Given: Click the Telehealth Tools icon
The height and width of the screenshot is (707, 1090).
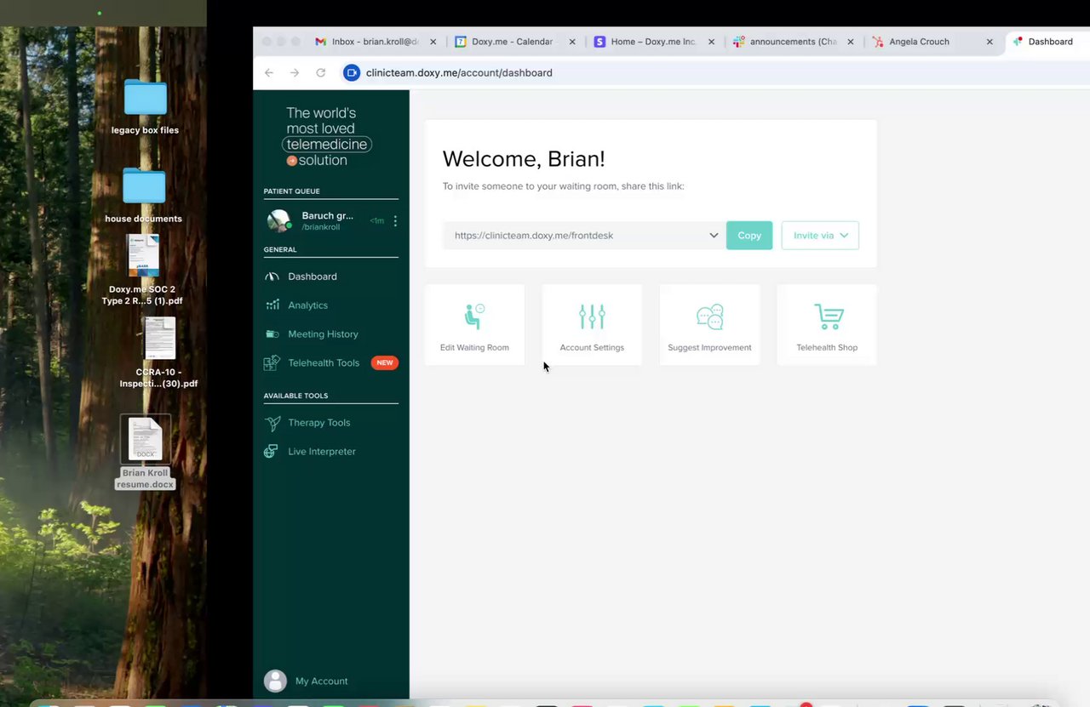Looking at the screenshot, I should [x=272, y=362].
